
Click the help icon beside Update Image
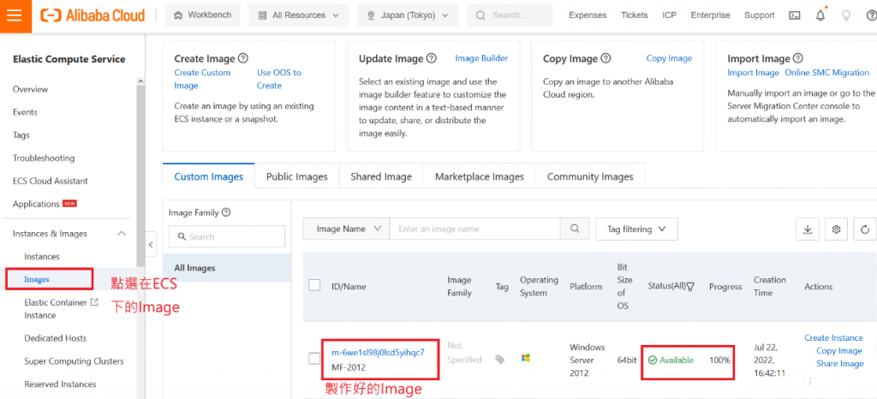[x=432, y=58]
